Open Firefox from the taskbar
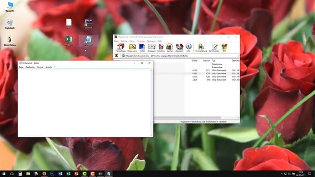Screen dimensions: 315x177 click(44, 174)
